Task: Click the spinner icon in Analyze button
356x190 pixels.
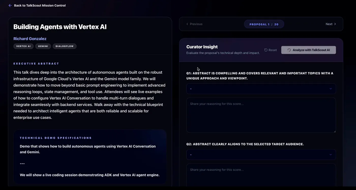Action: point(289,50)
